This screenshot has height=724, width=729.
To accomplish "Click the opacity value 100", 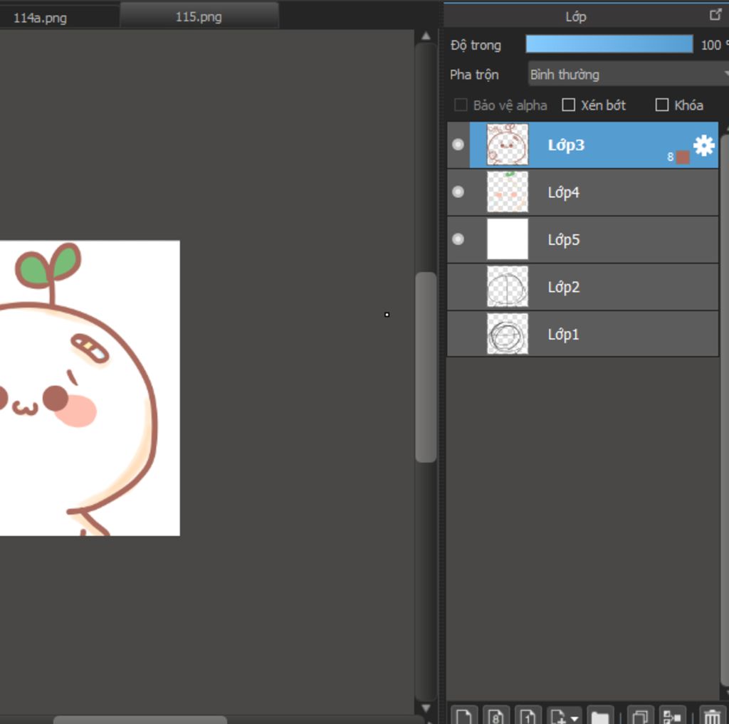I will [711, 45].
